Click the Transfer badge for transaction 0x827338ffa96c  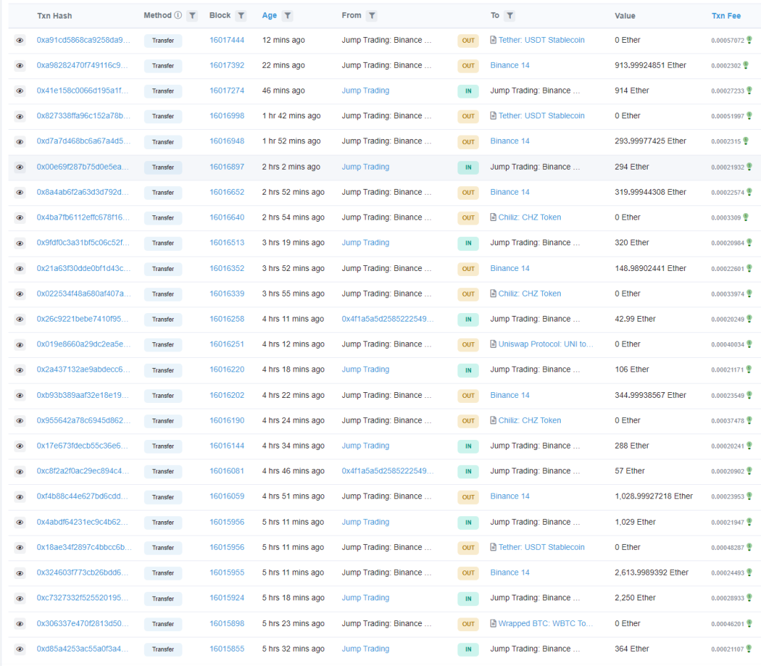[163, 116]
